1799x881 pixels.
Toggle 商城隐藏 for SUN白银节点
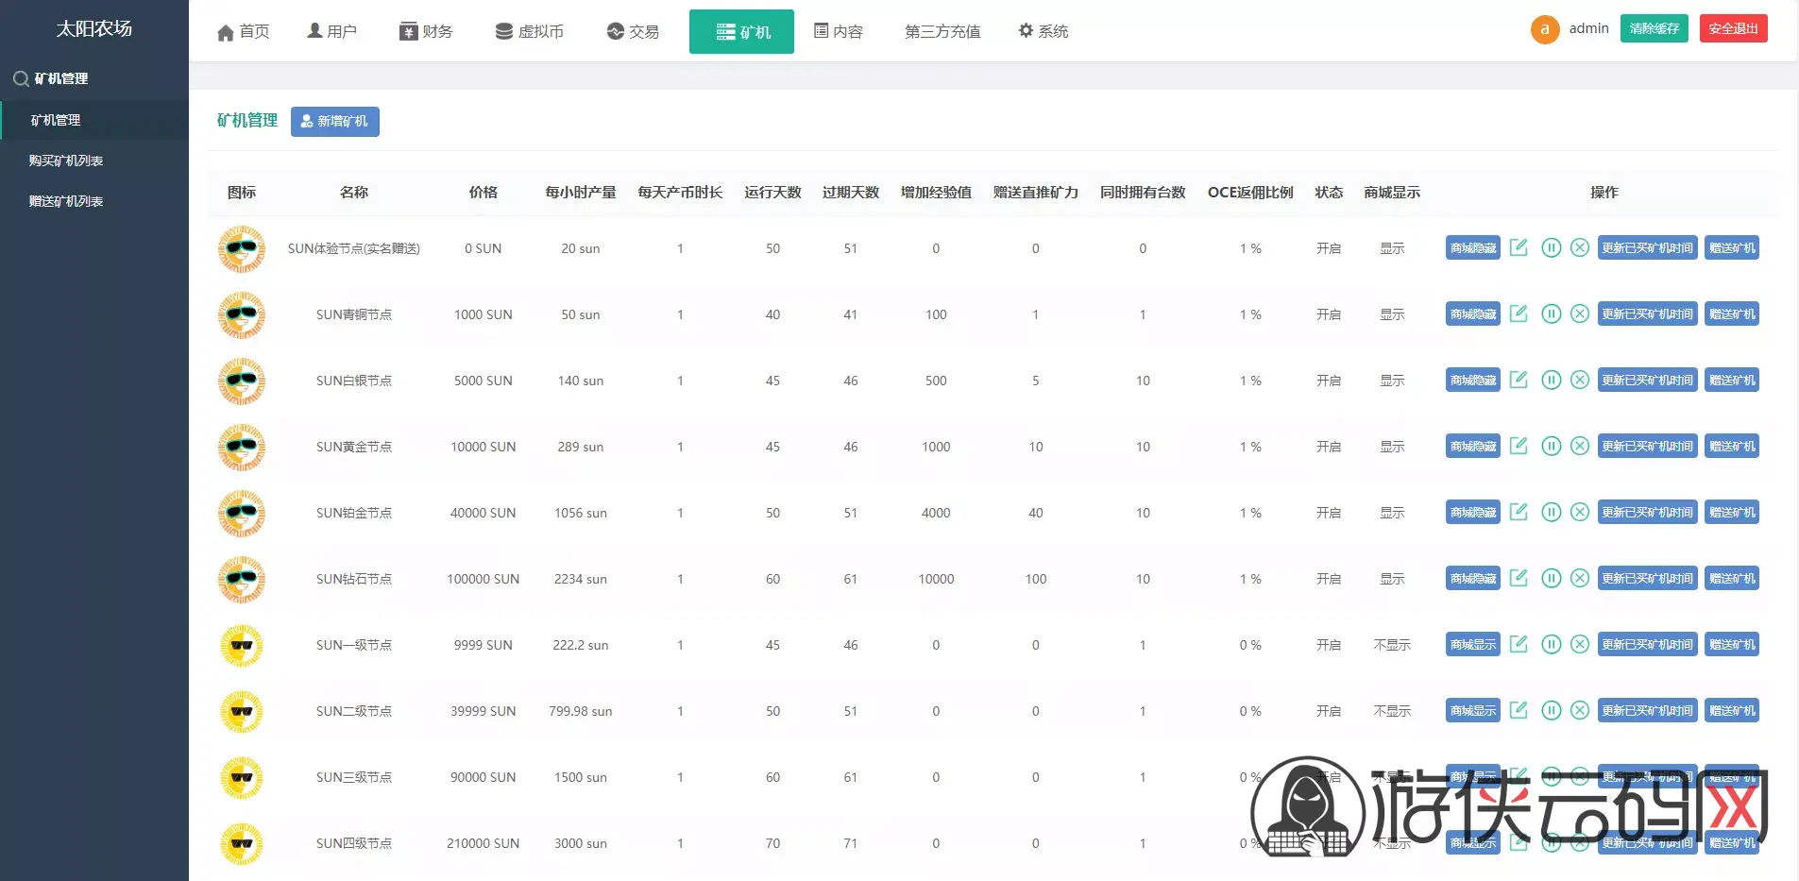[1473, 381]
